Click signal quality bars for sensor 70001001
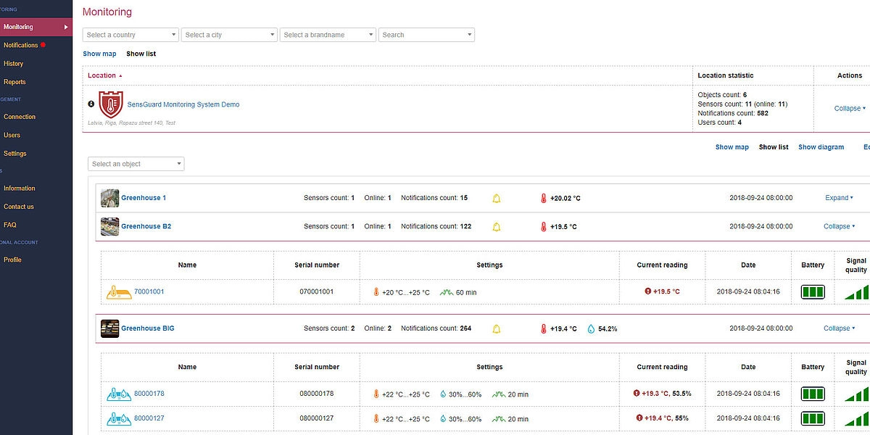The height and width of the screenshot is (435, 870). coord(857,292)
